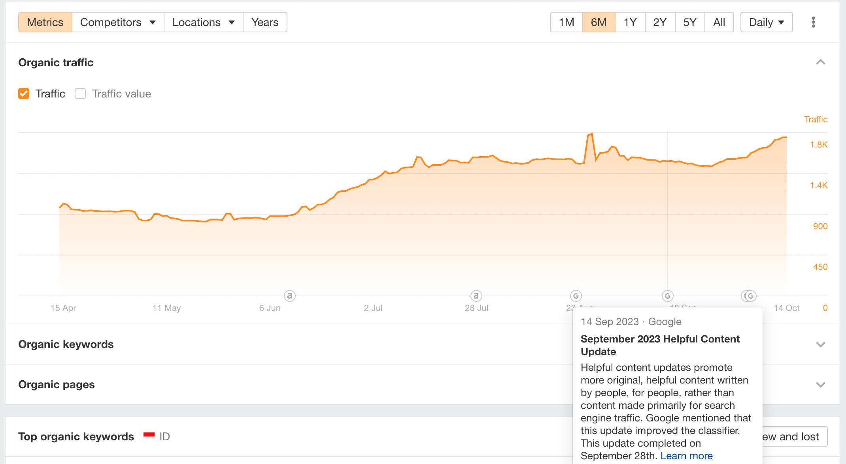The width and height of the screenshot is (846, 464).
Task: Switch to the Metrics tab
Action: coord(45,22)
